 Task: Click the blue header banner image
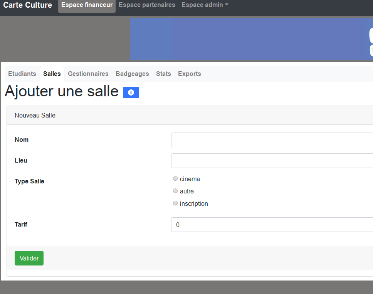click(x=251, y=39)
